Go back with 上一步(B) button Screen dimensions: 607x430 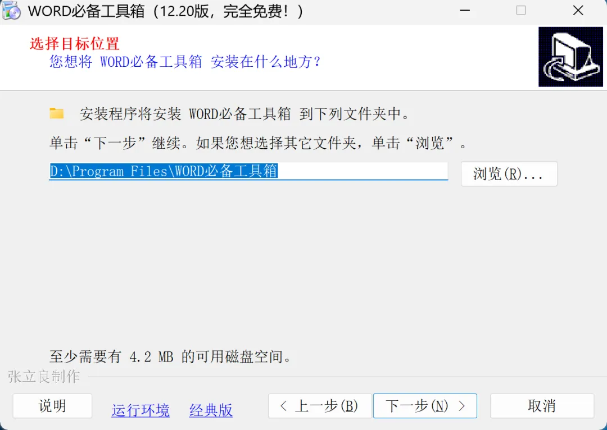coord(320,406)
